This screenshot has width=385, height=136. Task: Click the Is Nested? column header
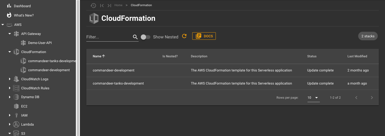170,56
